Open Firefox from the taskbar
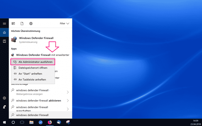 (50, 122)
